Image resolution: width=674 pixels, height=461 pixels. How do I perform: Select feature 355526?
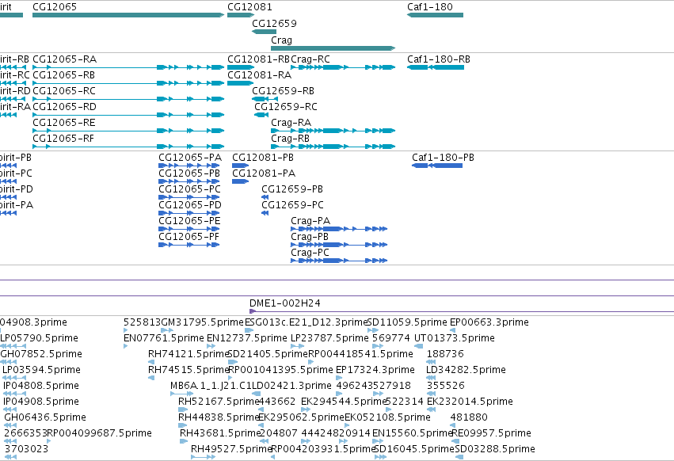coord(446,386)
